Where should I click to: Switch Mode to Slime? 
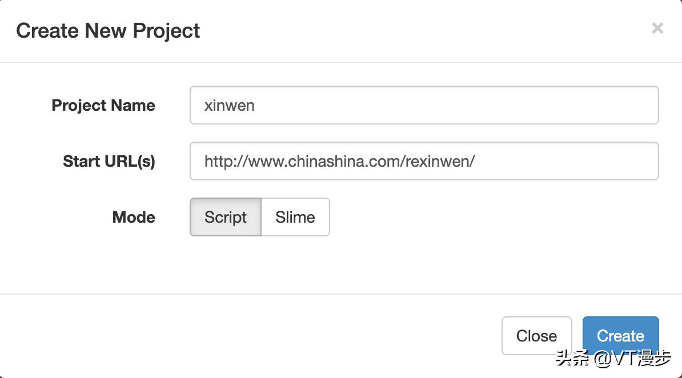[295, 217]
